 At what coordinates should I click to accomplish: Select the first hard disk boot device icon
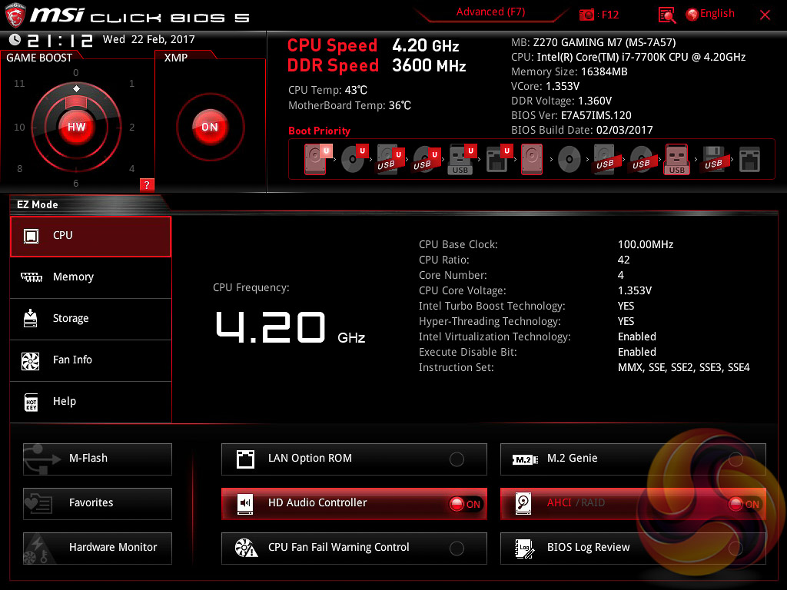(x=316, y=160)
